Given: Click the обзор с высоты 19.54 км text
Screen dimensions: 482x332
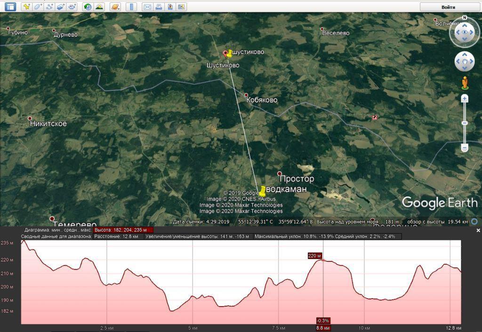Looking at the screenshot, I should (437, 222).
